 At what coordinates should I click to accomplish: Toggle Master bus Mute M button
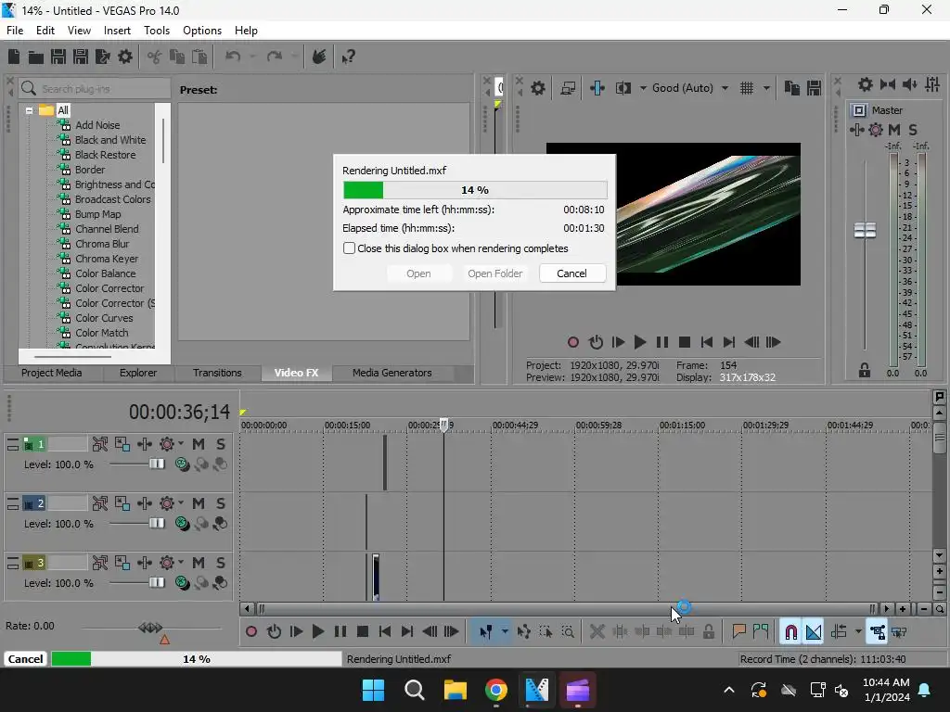pos(894,130)
